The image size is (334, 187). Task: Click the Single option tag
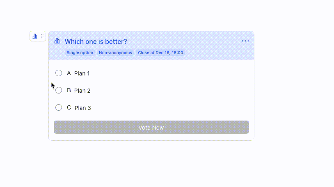pyautogui.click(x=80, y=52)
